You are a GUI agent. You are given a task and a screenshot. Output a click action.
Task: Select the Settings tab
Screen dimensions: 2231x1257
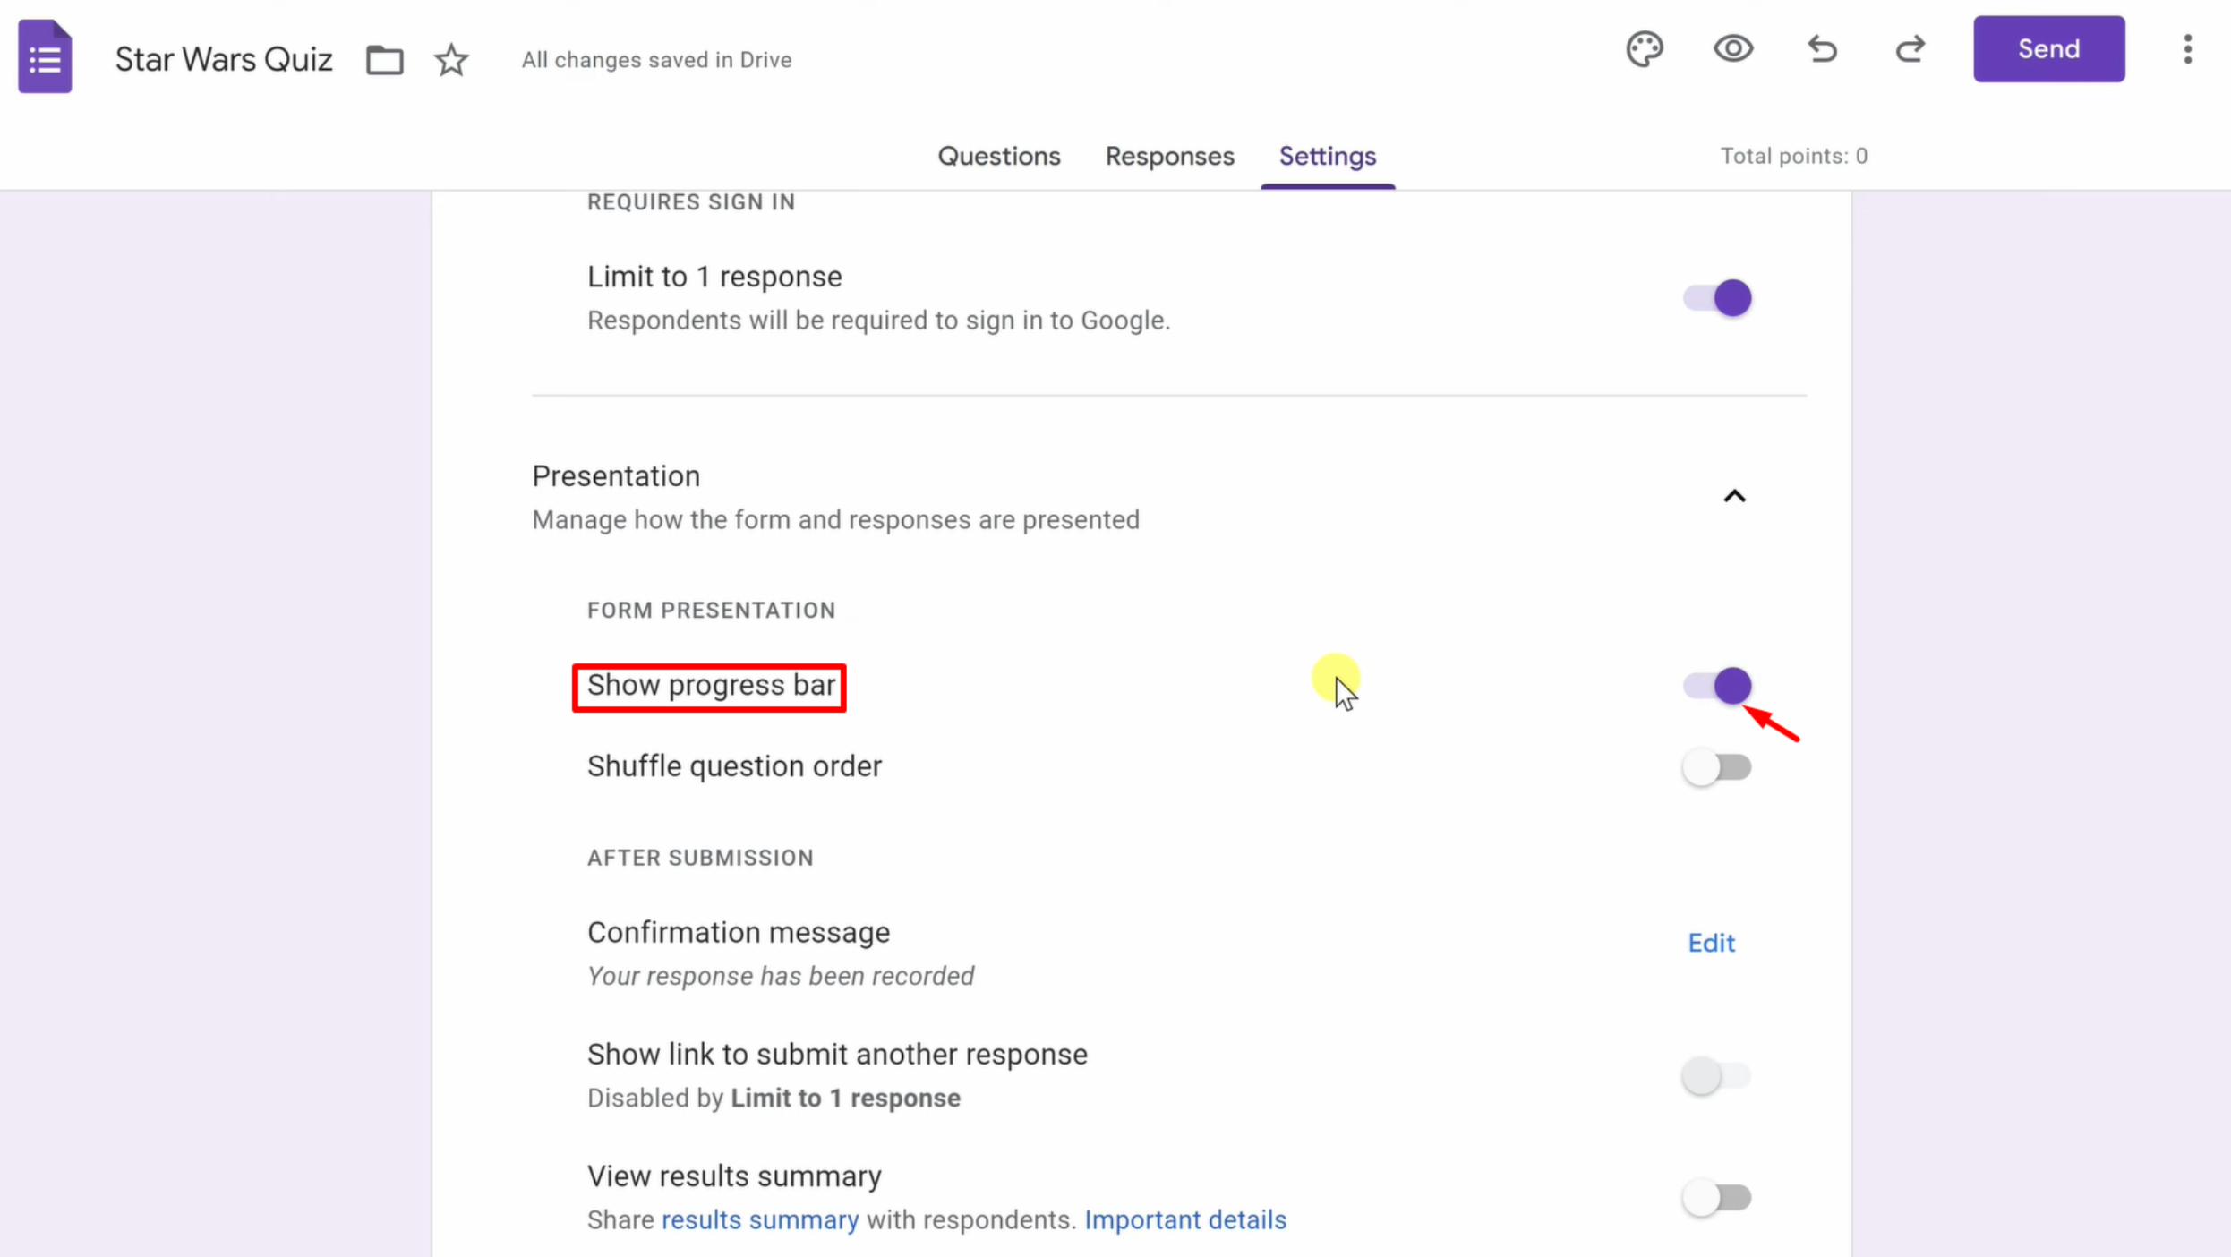click(x=1327, y=156)
